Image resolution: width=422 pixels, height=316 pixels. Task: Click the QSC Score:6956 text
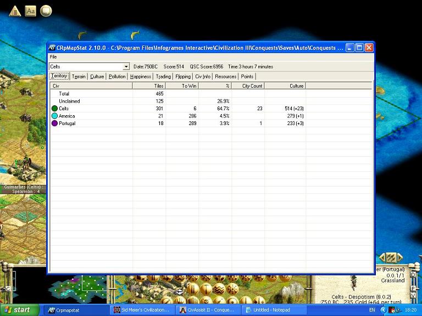[207, 66]
